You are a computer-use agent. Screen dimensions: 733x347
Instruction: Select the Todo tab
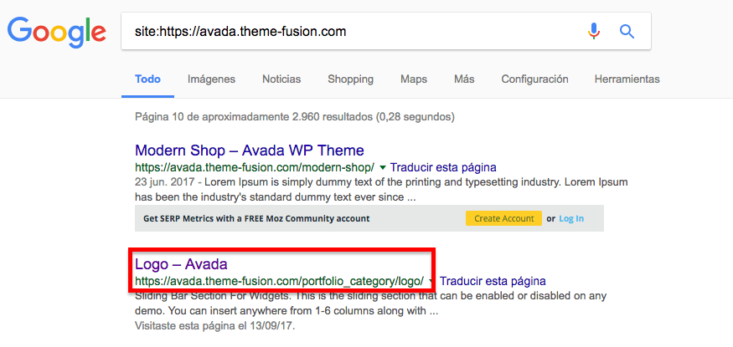(x=147, y=79)
